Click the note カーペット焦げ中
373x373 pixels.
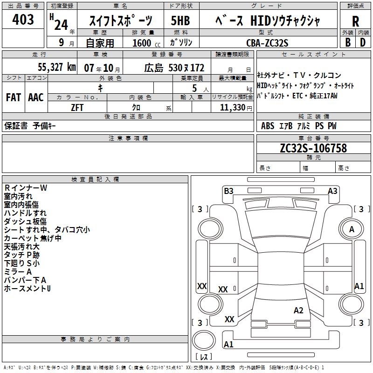click(x=33, y=238)
